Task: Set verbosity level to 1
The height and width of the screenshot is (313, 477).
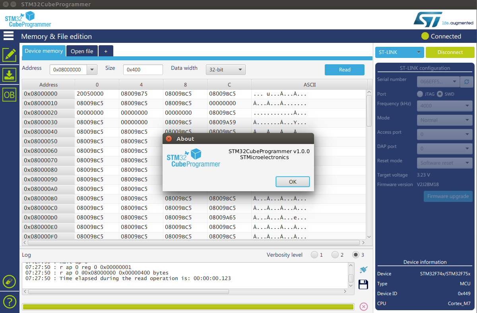Action: point(314,255)
